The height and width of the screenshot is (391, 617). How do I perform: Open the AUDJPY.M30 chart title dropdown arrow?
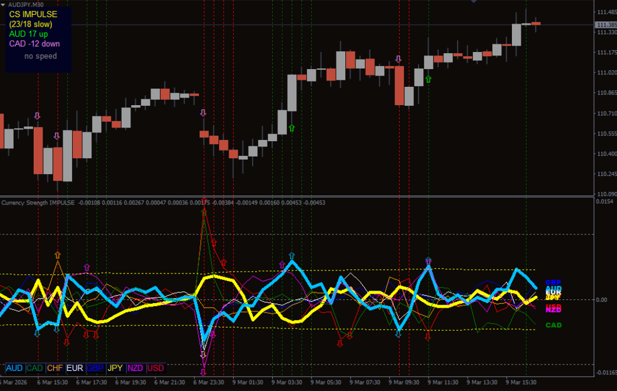pyautogui.click(x=4, y=4)
